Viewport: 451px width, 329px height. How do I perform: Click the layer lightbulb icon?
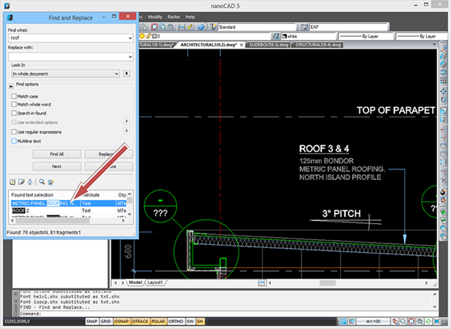pos(143,37)
